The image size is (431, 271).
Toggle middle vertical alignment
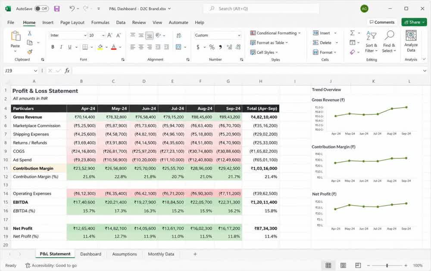[141, 35]
